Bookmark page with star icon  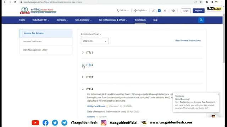(x=201, y=2)
